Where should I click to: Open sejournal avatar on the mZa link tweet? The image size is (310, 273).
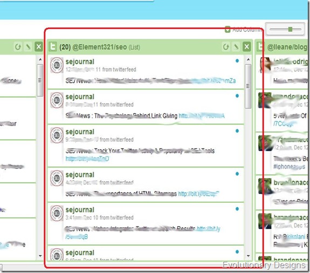(57, 65)
